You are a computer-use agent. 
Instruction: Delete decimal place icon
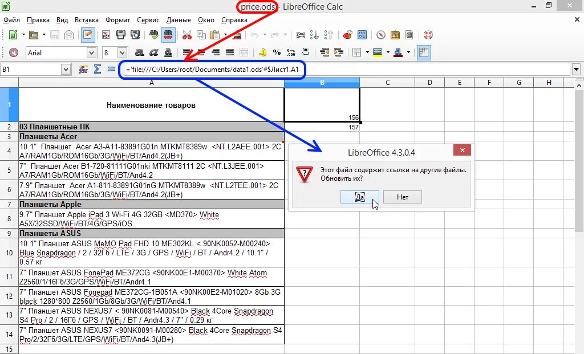(306, 52)
